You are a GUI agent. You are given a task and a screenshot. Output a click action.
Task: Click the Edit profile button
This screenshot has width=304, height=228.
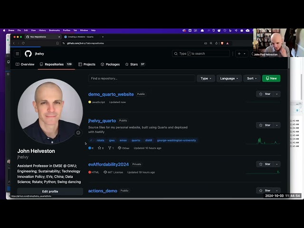[x=50, y=191]
